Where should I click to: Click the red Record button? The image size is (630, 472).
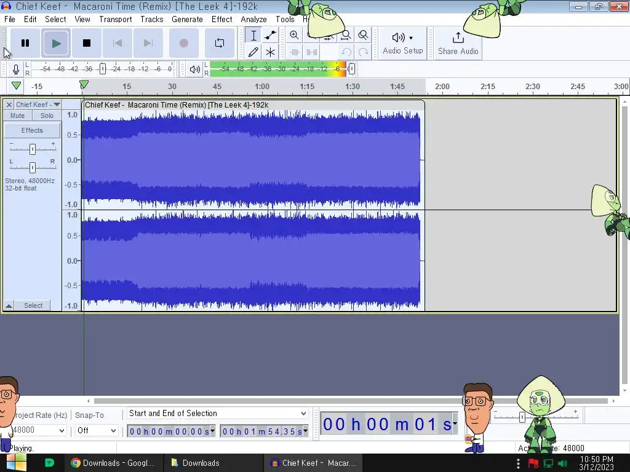[x=183, y=43]
